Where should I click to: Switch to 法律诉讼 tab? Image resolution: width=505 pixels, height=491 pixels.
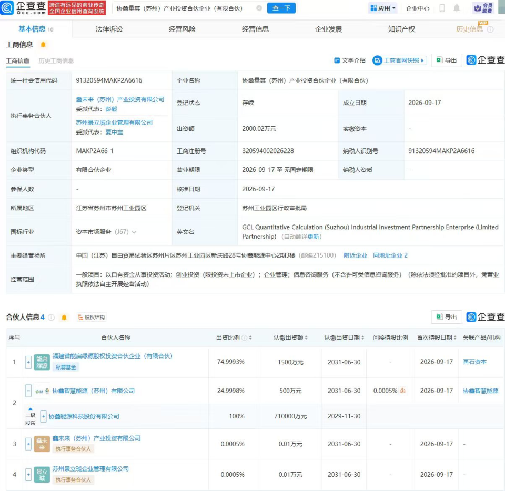pyautogui.click(x=109, y=29)
